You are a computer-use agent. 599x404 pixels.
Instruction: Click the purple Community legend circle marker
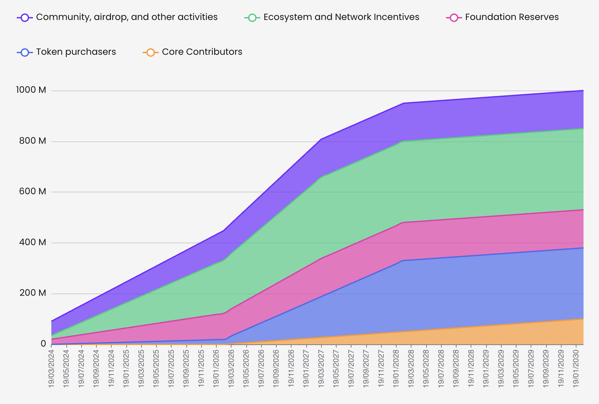tap(25, 18)
